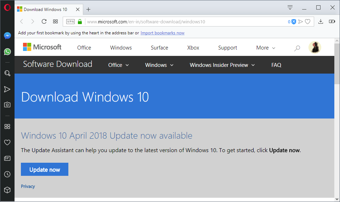Maximize the Opera window
The image size is (340, 202).
click(x=318, y=7)
